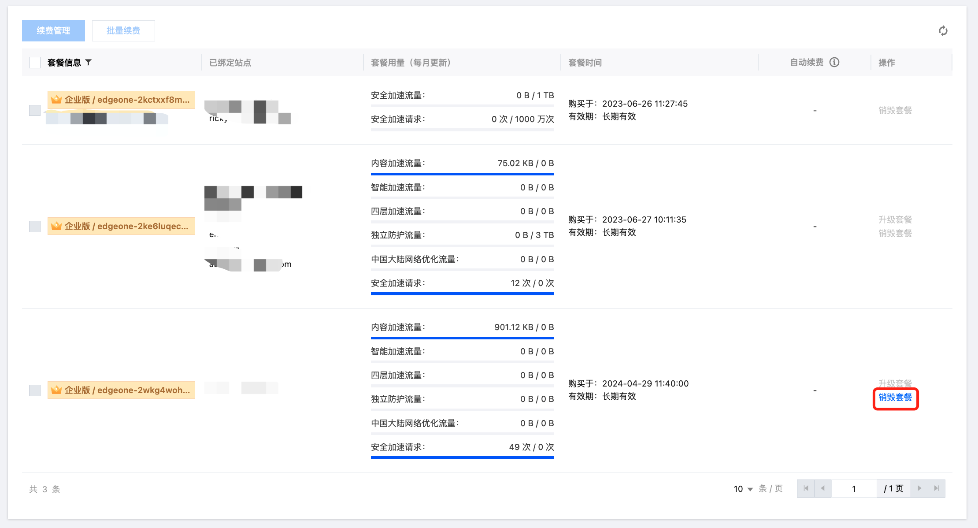Open the 续费管理 tab button
This screenshot has width=978, height=528.
[x=53, y=31]
